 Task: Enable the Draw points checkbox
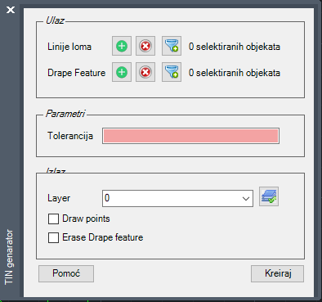coord(53,219)
